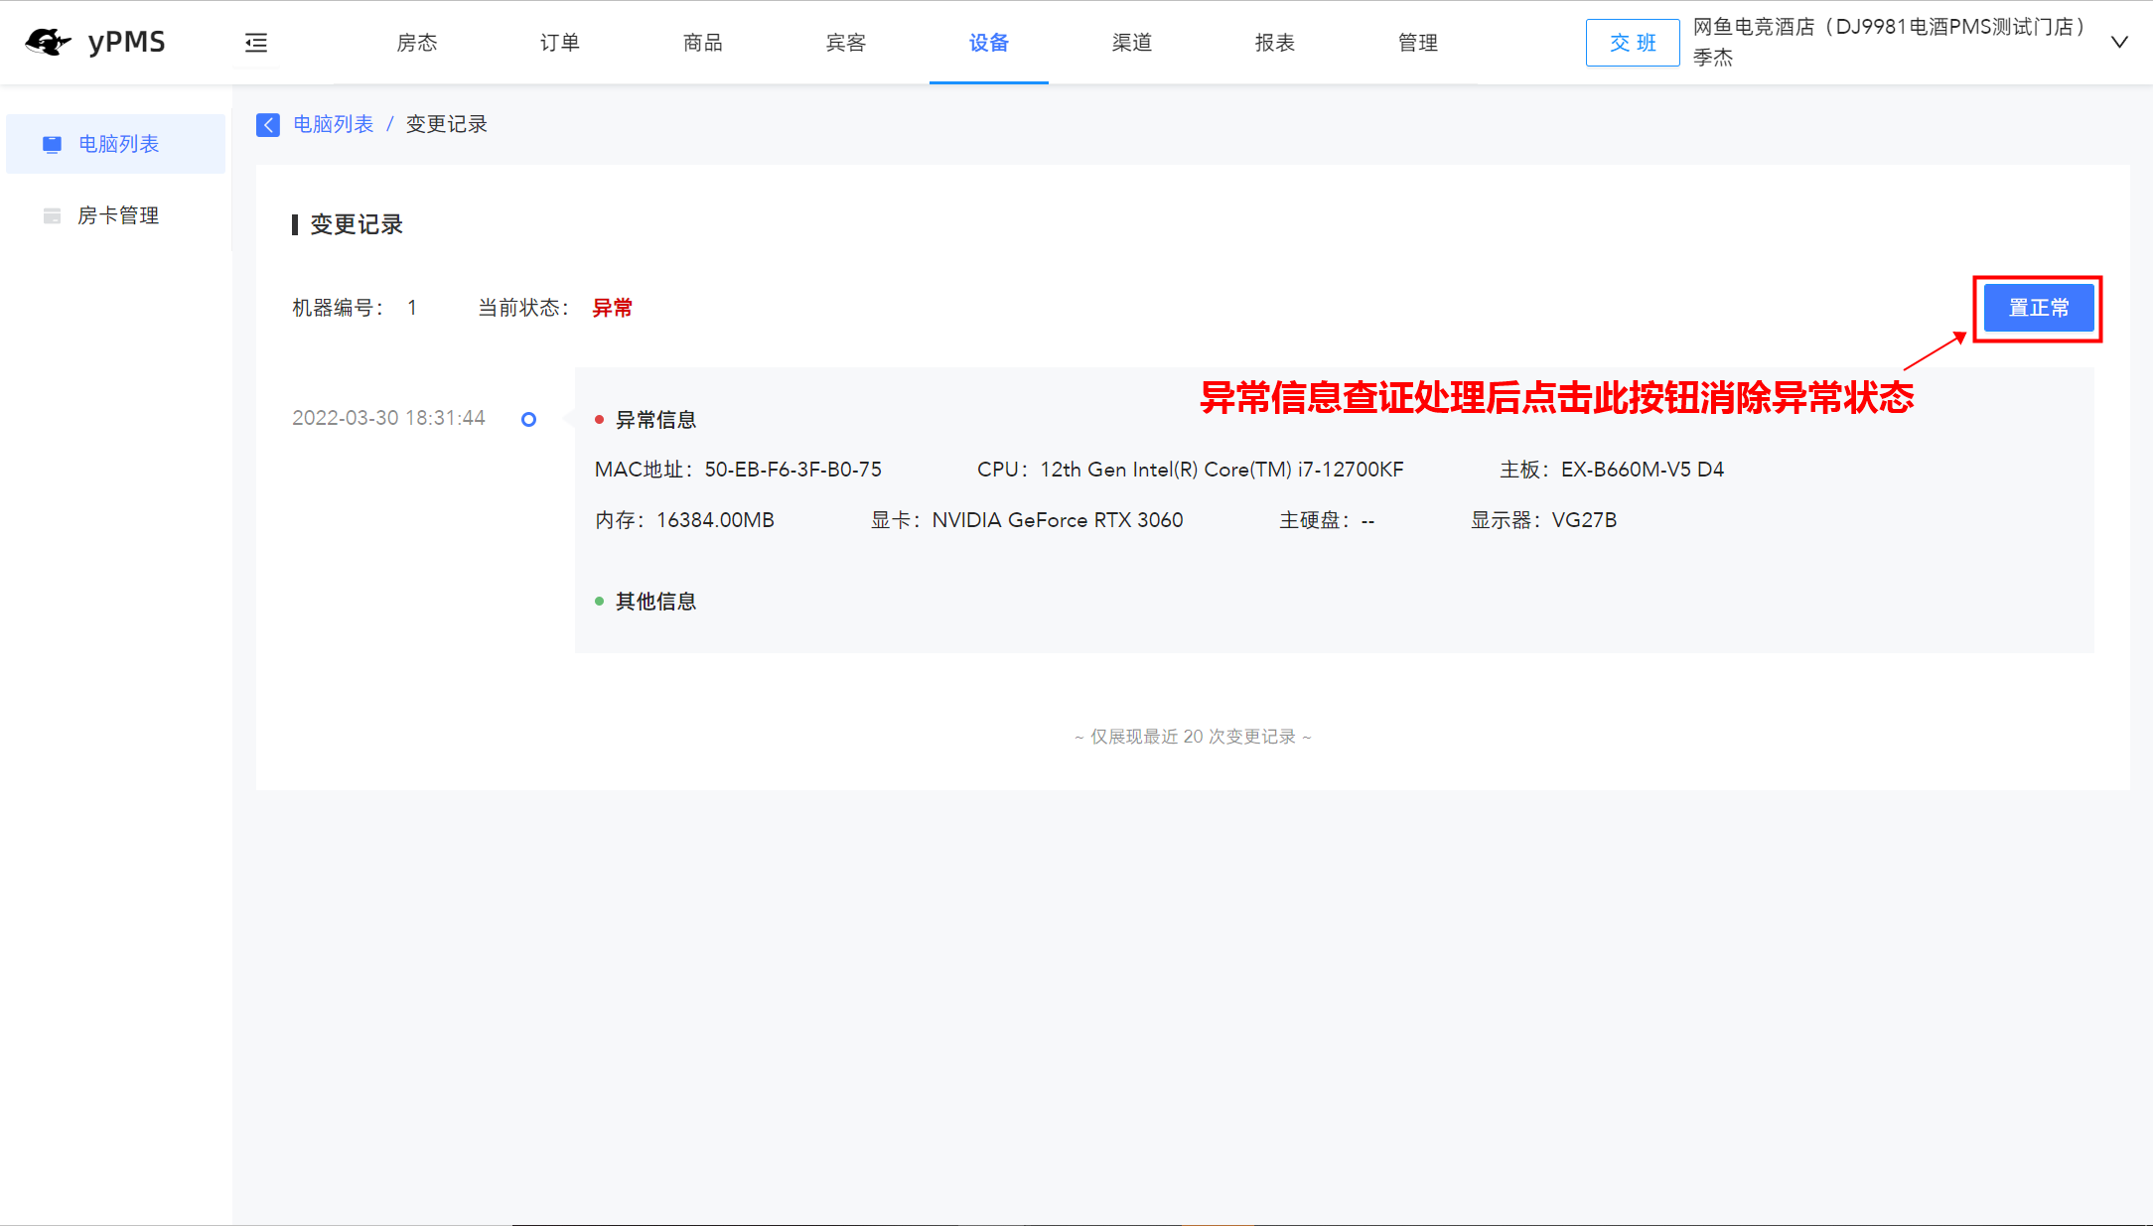Select 房卡管理 in the sidebar
The width and height of the screenshot is (2153, 1226).
point(116,215)
